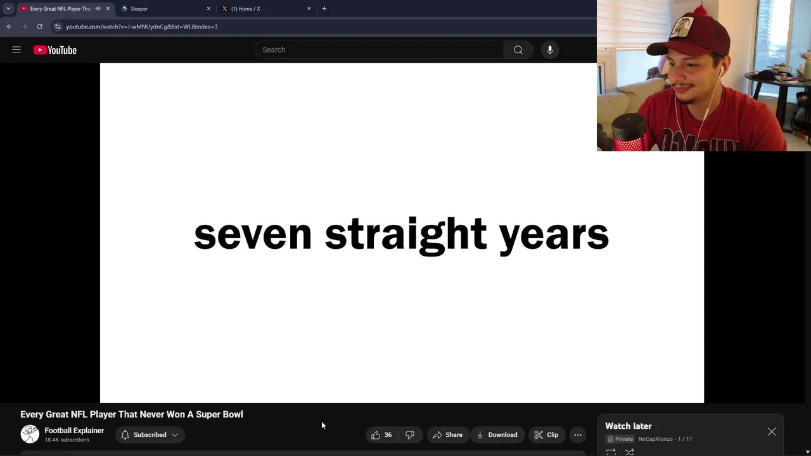
Task: Pause the video by clicking the player
Action: [402, 233]
